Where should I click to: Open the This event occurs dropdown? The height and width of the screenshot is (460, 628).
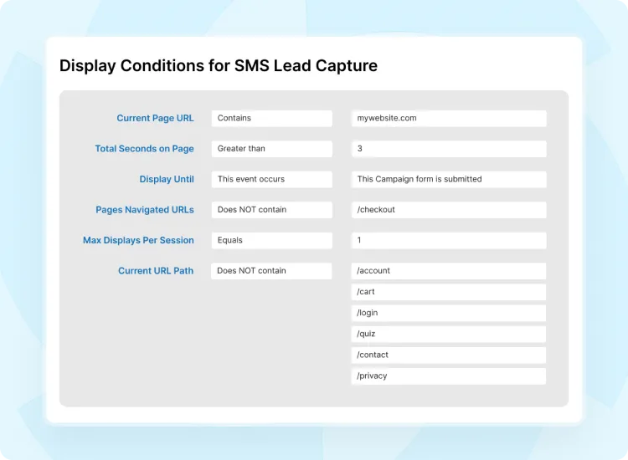[x=272, y=179]
